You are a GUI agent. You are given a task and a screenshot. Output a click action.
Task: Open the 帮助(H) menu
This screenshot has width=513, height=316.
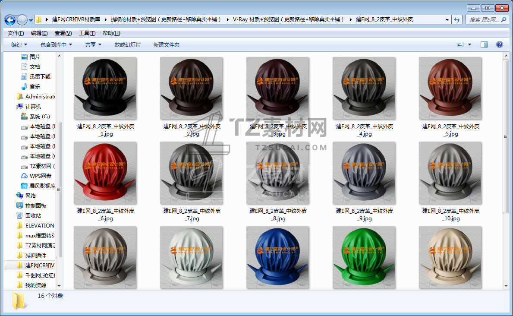111,33
